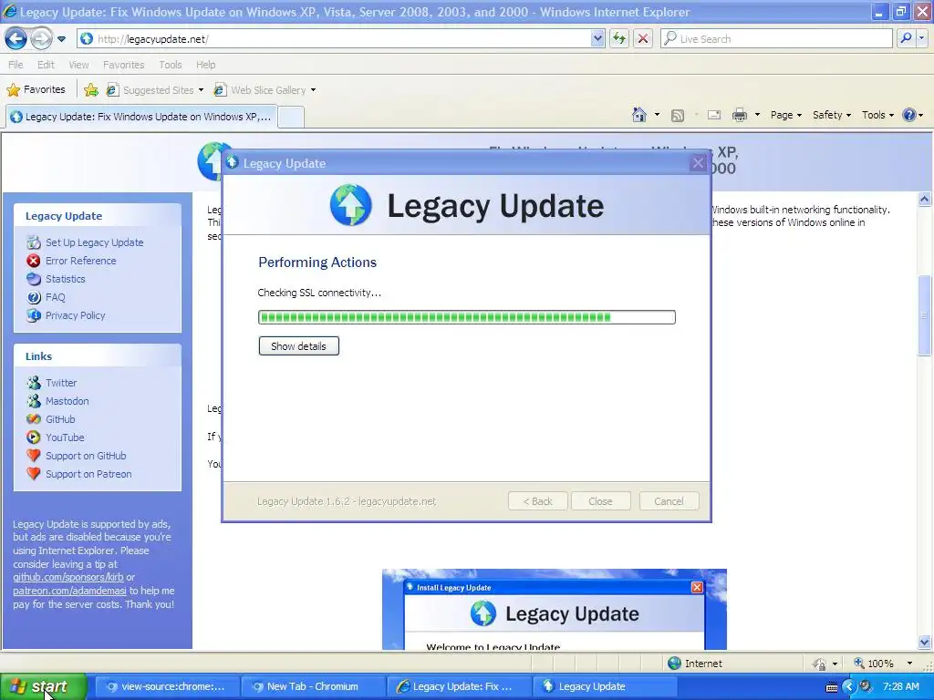Open the Help menu
This screenshot has height=700, width=934.
(x=205, y=65)
